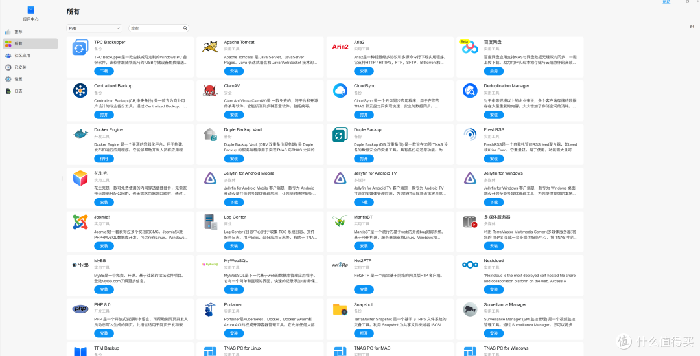Click the Docker Engine whale icon
This screenshot has width=700, height=356.
coord(80,134)
